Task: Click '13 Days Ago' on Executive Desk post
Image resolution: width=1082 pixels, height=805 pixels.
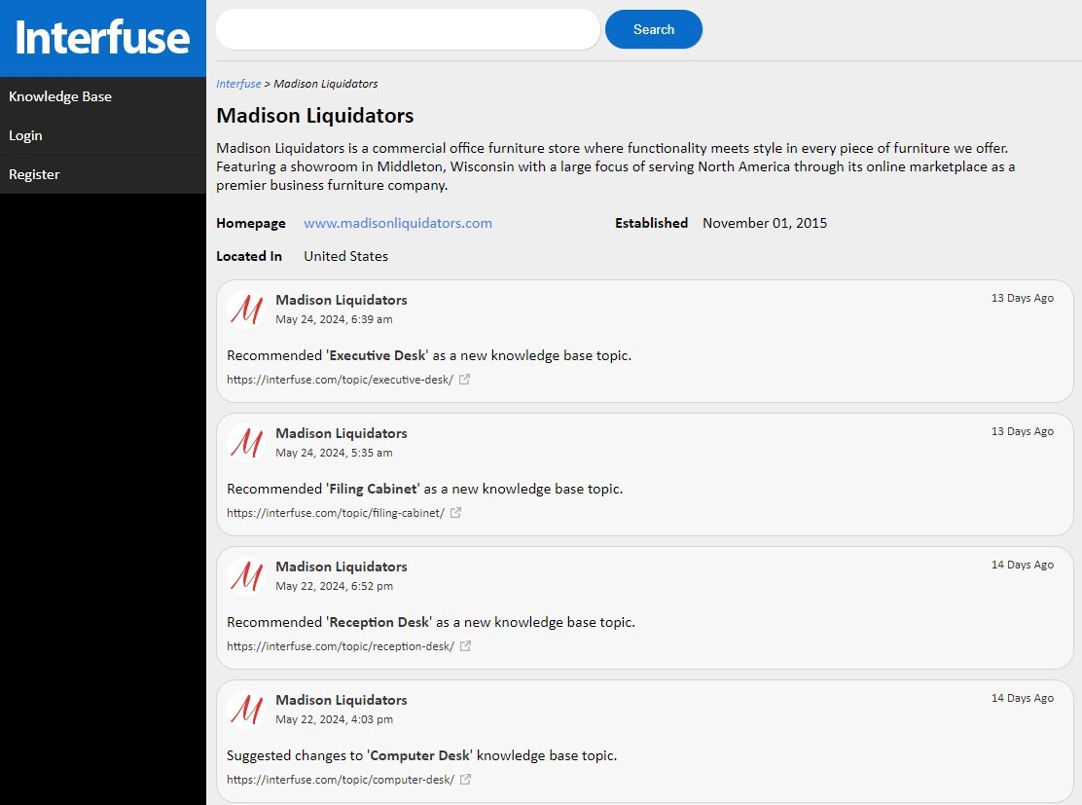Action: (1022, 298)
